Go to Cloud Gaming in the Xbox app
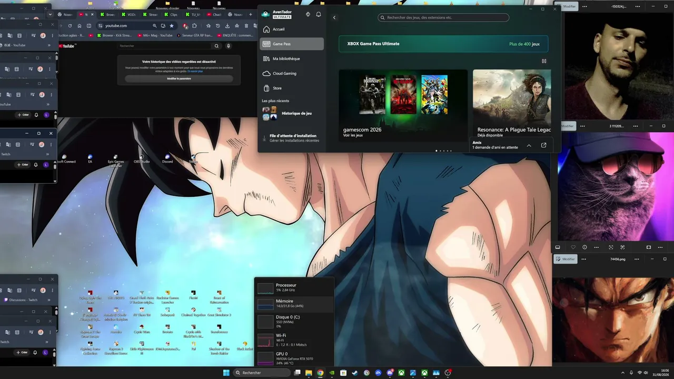Image resolution: width=674 pixels, height=379 pixels. click(292, 73)
